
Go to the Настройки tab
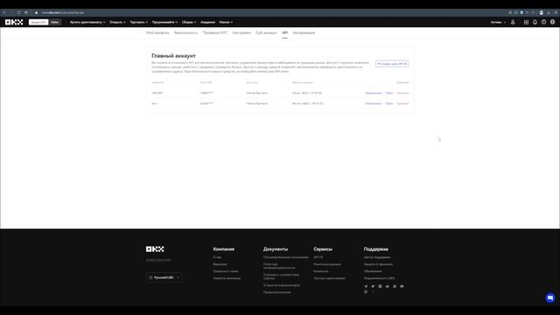coord(241,33)
